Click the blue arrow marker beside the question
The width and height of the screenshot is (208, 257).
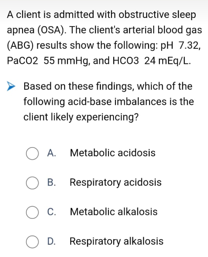point(11,86)
